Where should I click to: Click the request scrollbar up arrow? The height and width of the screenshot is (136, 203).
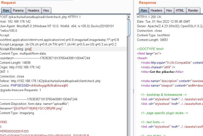(x=129, y=16)
